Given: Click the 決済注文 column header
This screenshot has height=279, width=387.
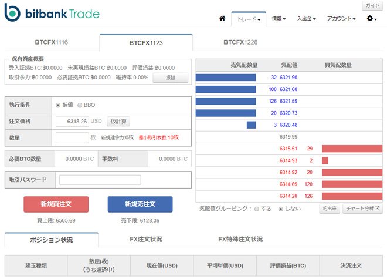Looking at the screenshot, I should pos(351,265).
